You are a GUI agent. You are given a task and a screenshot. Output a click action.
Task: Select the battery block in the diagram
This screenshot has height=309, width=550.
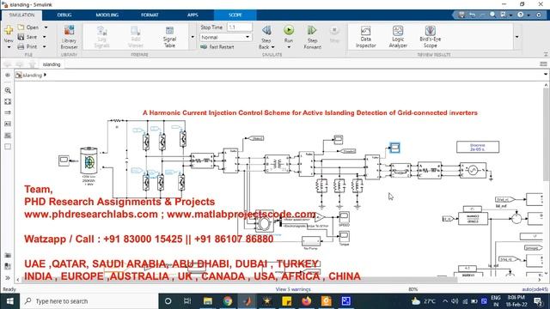click(89, 161)
